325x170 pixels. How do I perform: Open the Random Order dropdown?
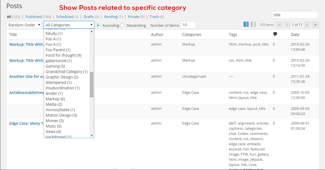point(24,25)
